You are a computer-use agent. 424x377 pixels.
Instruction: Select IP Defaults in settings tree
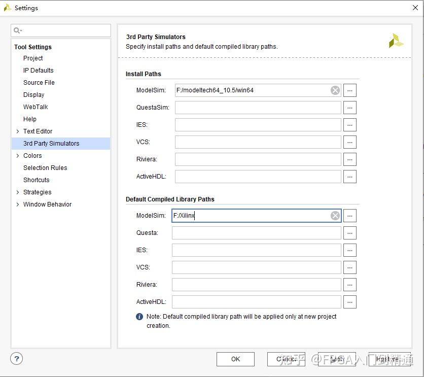38,71
